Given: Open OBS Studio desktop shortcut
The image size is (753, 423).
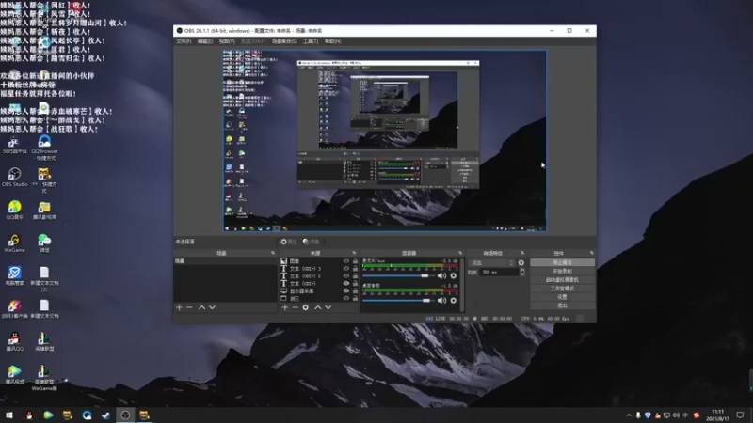Looking at the screenshot, I should click(x=14, y=177).
